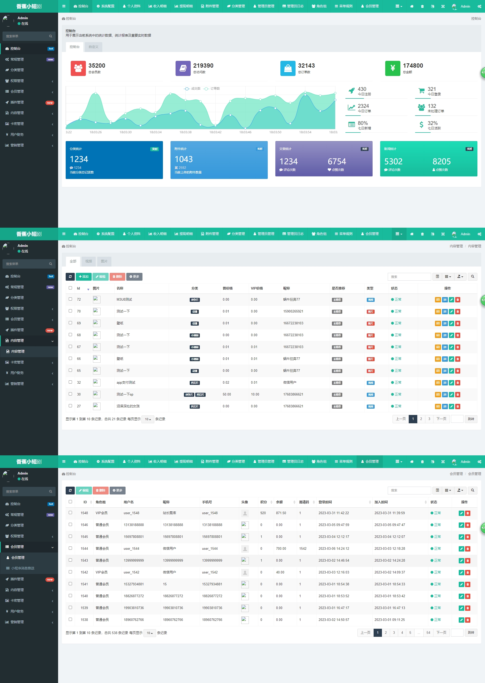Click the orange image icon for row 69
Image resolution: width=485 pixels, height=683 pixels.
(438, 323)
